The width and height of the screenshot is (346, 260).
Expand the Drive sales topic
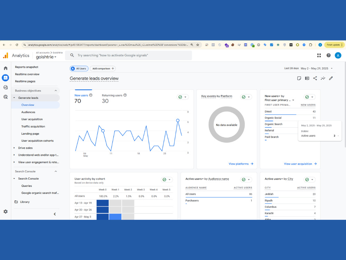[x=14, y=148]
